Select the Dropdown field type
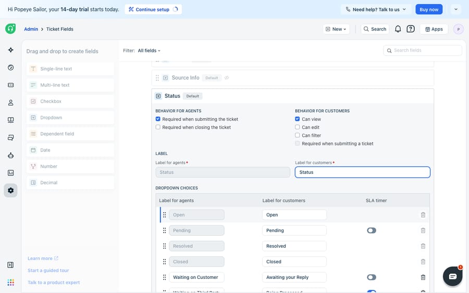Image resolution: width=469 pixels, height=293 pixels. pyautogui.click(x=70, y=118)
